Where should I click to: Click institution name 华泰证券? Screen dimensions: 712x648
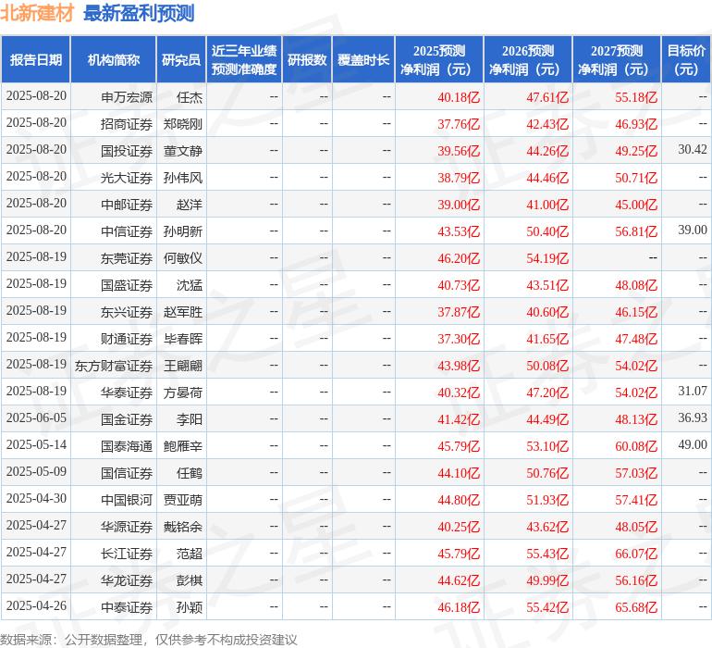[x=127, y=392]
